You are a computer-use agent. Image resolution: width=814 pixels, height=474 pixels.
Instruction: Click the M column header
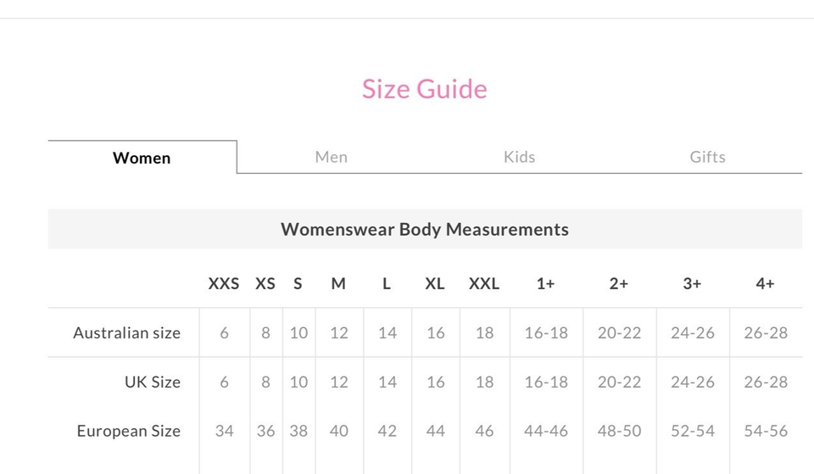pos(338,284)
